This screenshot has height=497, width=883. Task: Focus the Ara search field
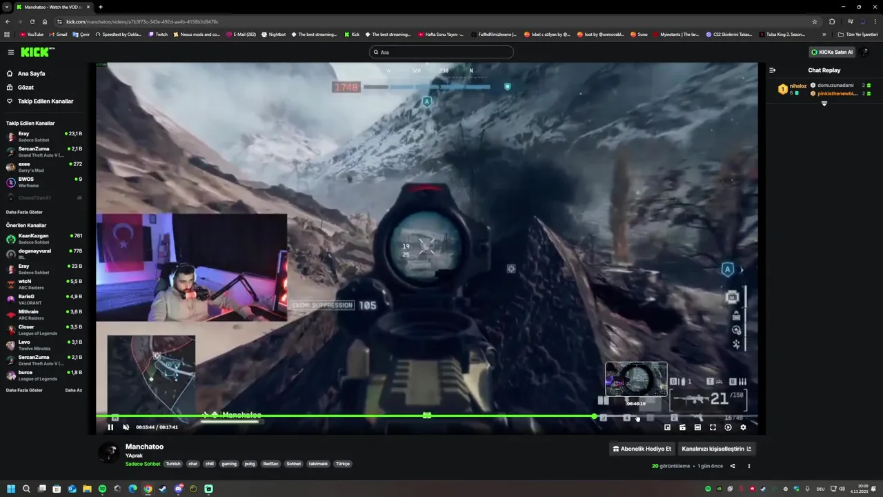pyautogui.click(x=441, y=52)
